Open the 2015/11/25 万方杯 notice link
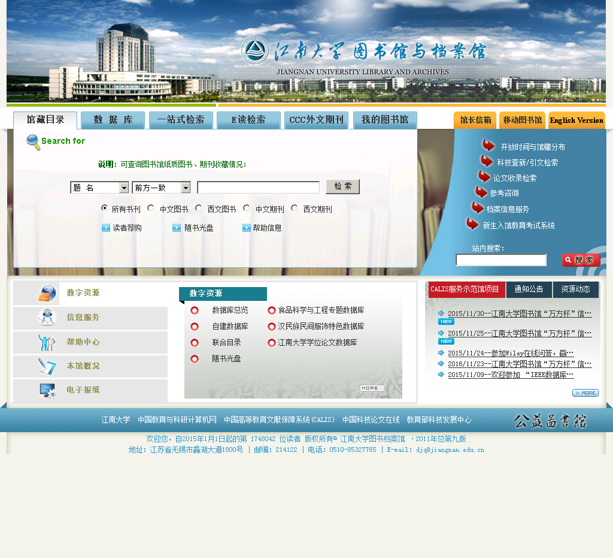This screenshot has height=558, width=613. (x=520, y=333)
